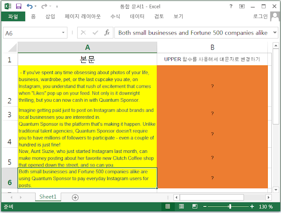
Task: Click cell A1 containing 본문
Action: [x=87, y=59]
